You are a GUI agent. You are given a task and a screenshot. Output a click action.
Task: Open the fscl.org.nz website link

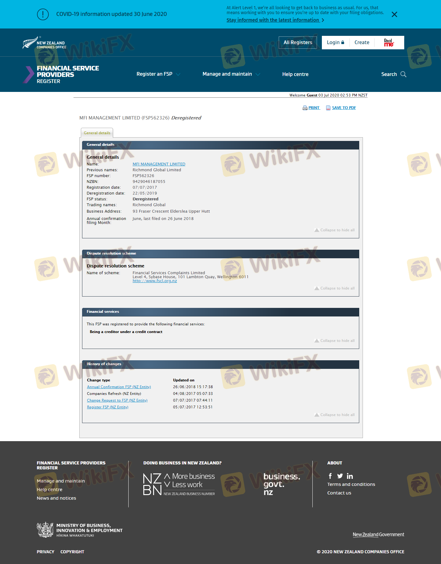[x=155, y=281]
